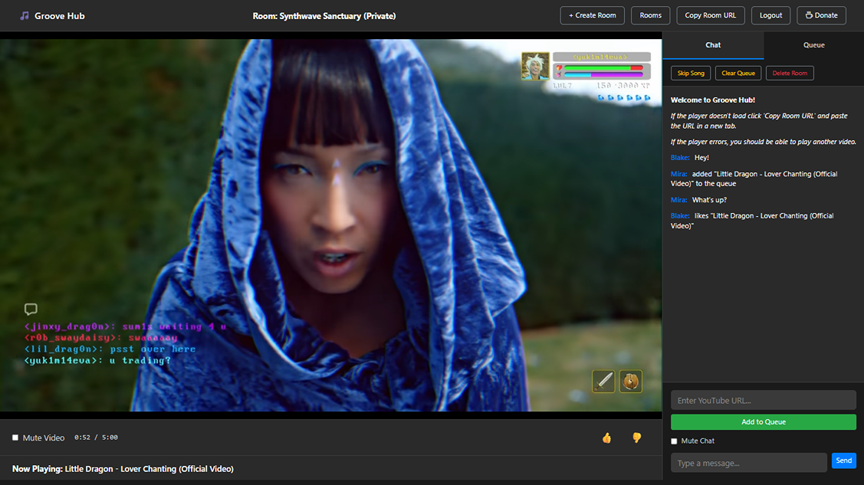Open the Donate page
This screenshot has height=485, width=864.
coord(822,15)
